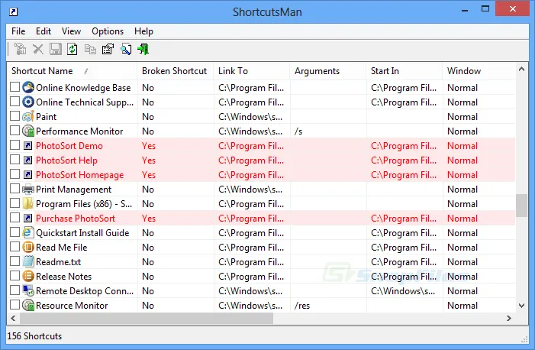Check the Purchase PhotoSort checkbox
535x350 pixels.
(x=15, y=217)
